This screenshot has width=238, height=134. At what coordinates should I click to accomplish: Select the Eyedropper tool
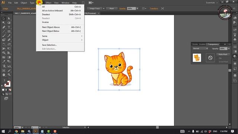tap(4, 61)
